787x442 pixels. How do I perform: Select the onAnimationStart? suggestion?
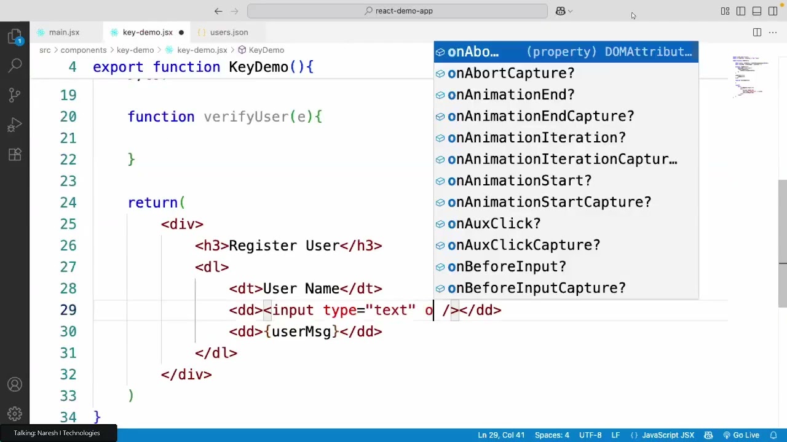tap(566, 180)
